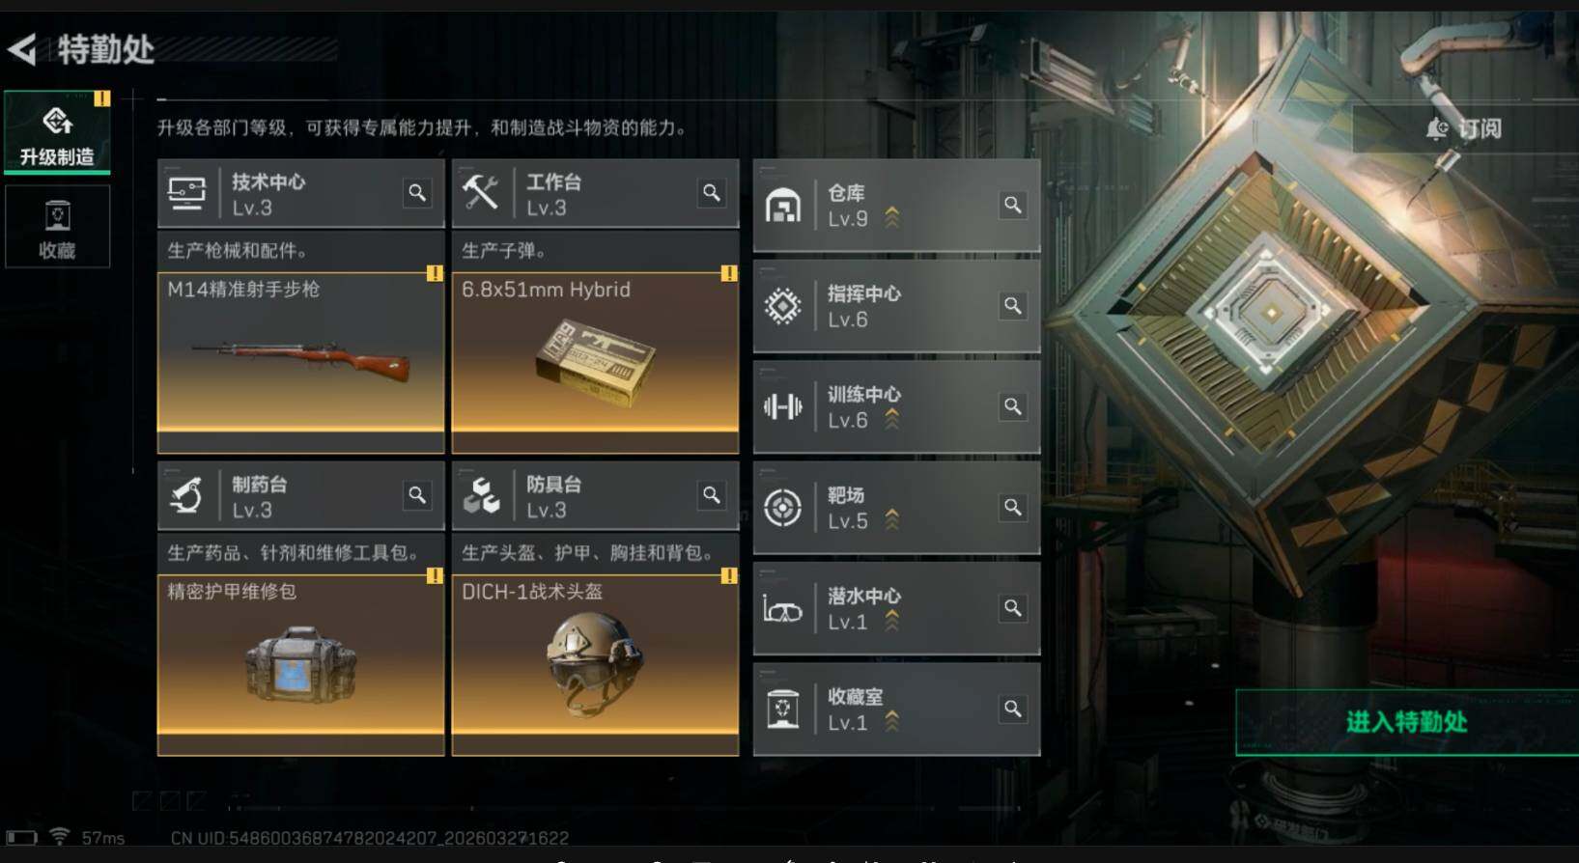This screenshot has width=1579, height=863.
Task: Click the 训练中心 dumbbell icon
Action: (783, 406)
